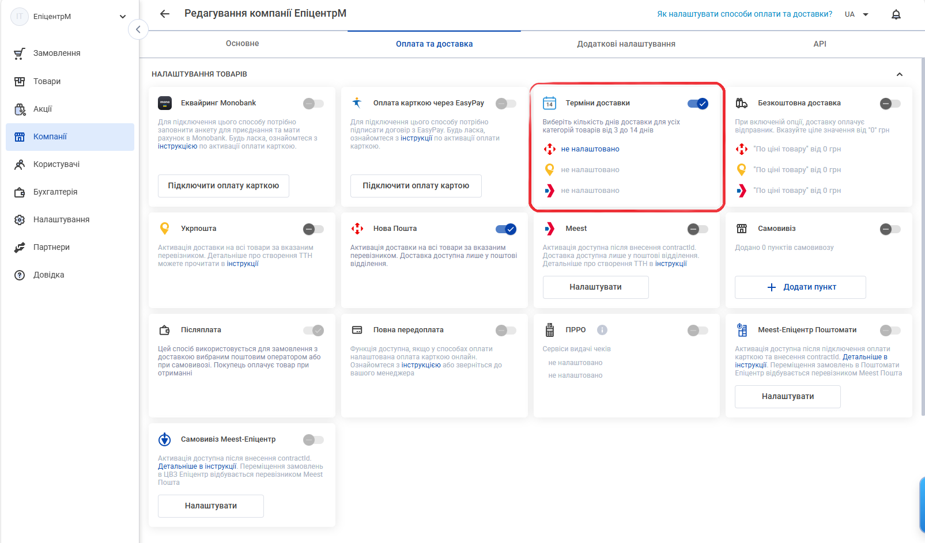Click Налаштувати in Meest-Епіцентр Поштомати card

tap(788, 397)
